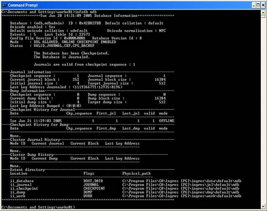Click 'Current Dump' column header
Image resolution: width=267 pixels, height=211 pixels.
coord(44,158)
